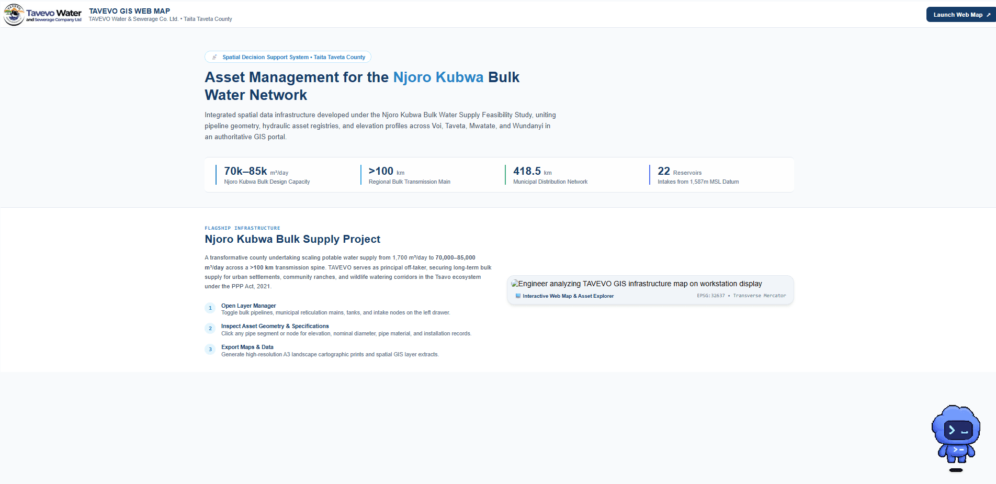Click the Open Layer Manager step heading

pos(248,306)
